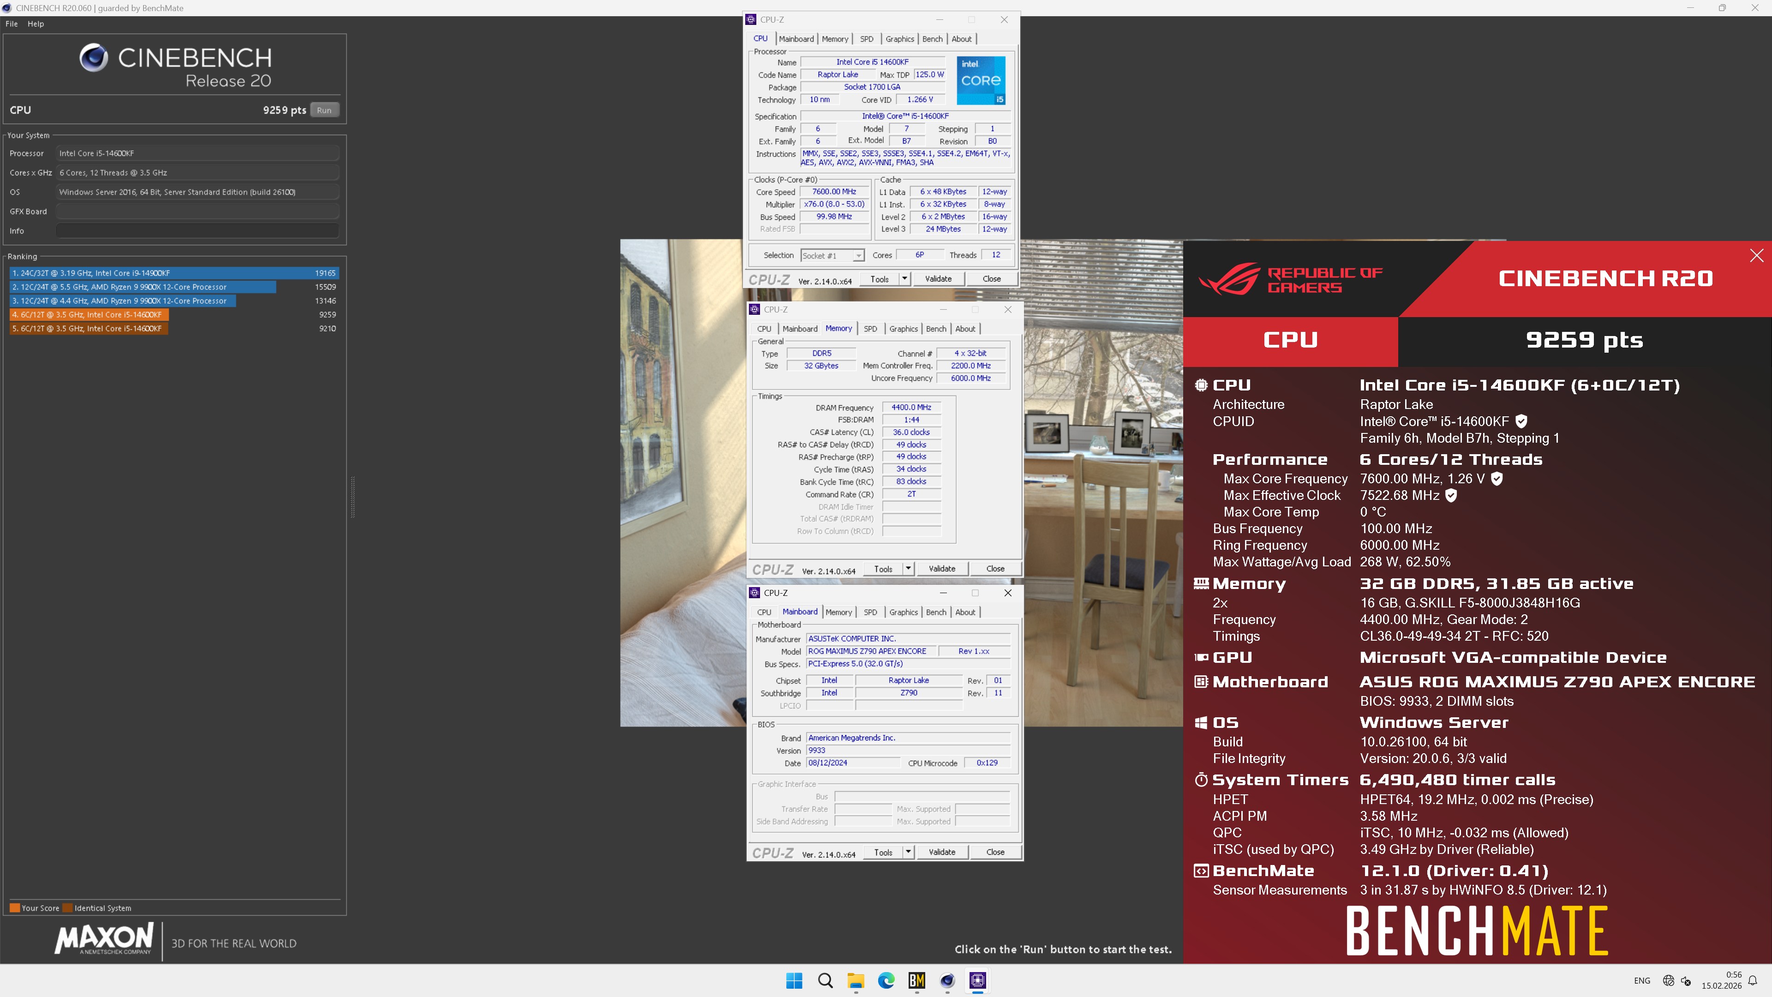
Task: Open taskbar Search
Action: coord(825,980)
